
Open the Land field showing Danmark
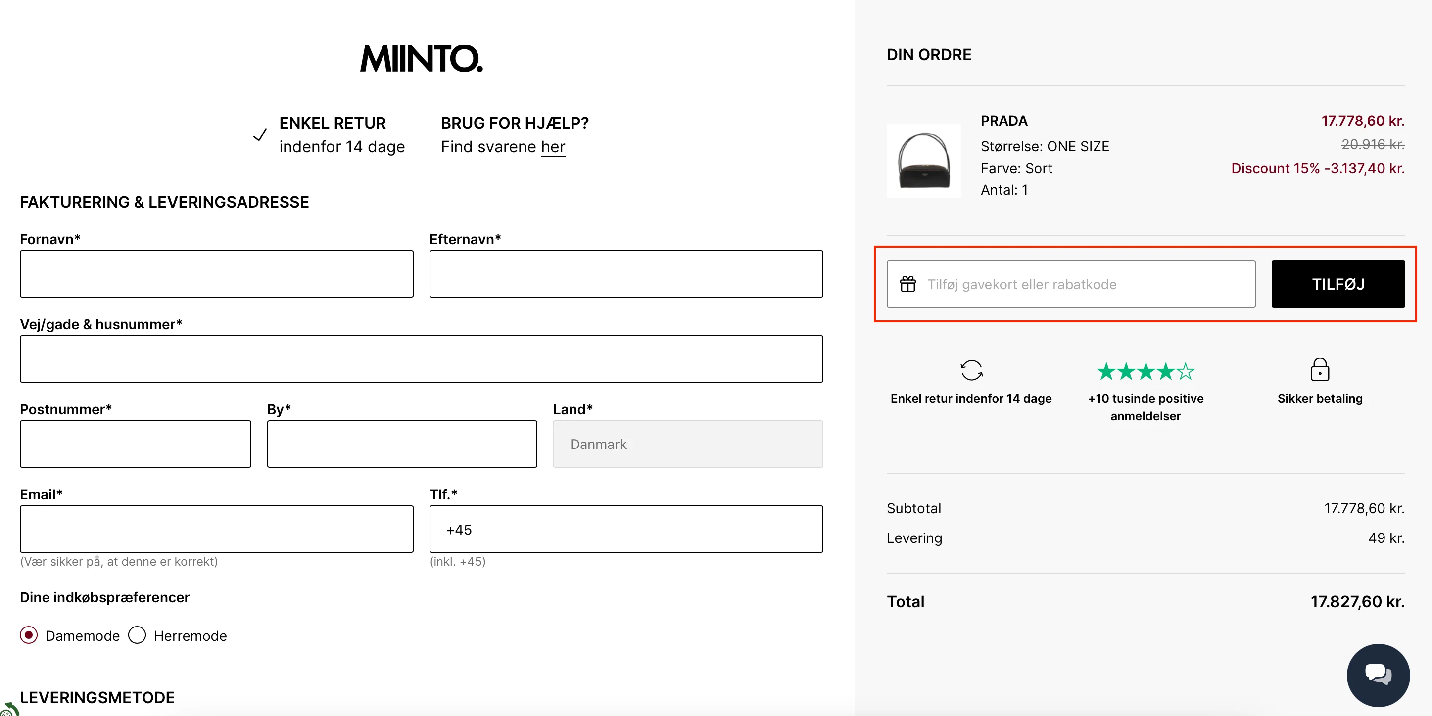687,444
